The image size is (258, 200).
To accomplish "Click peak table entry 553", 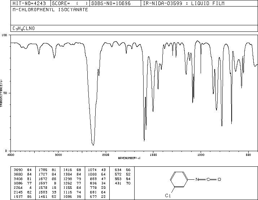I will pos(118,179).
